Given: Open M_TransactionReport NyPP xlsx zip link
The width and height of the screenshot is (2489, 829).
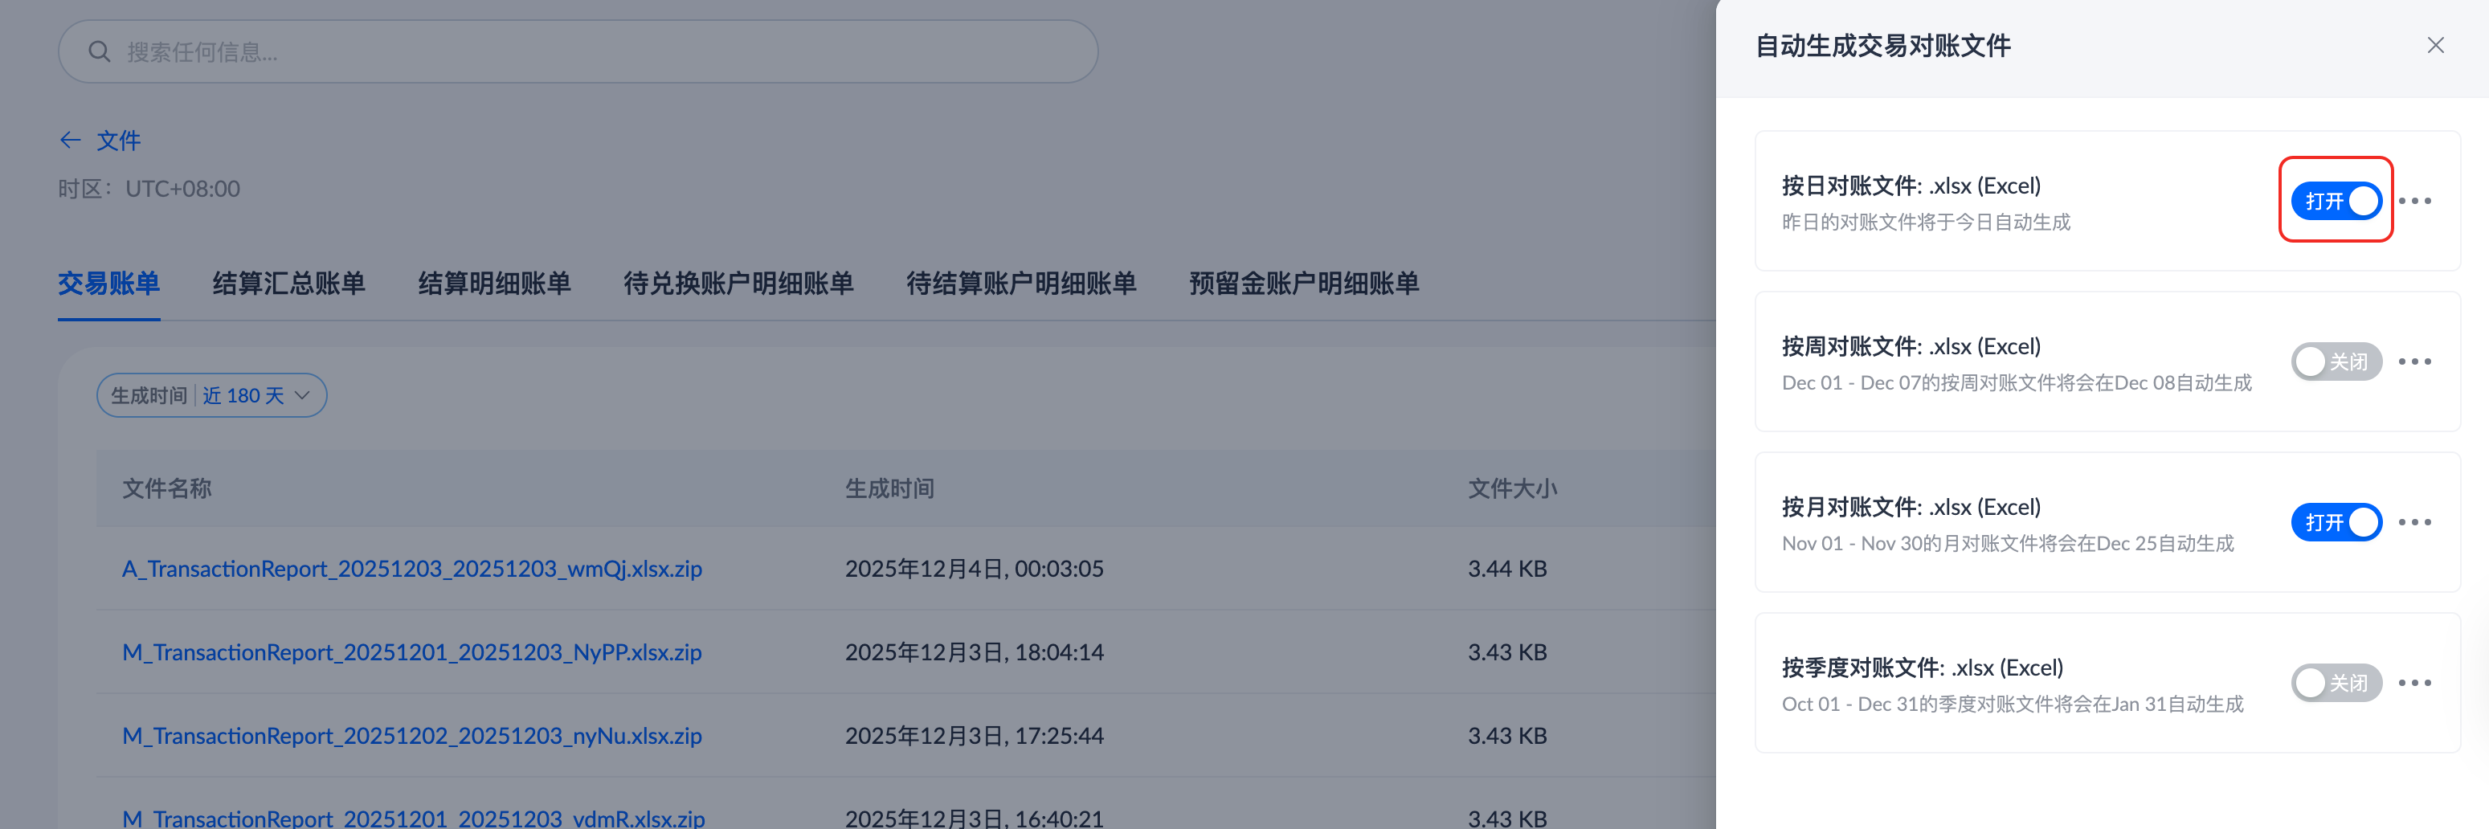Looking at the screenshot, I should 411,652.
